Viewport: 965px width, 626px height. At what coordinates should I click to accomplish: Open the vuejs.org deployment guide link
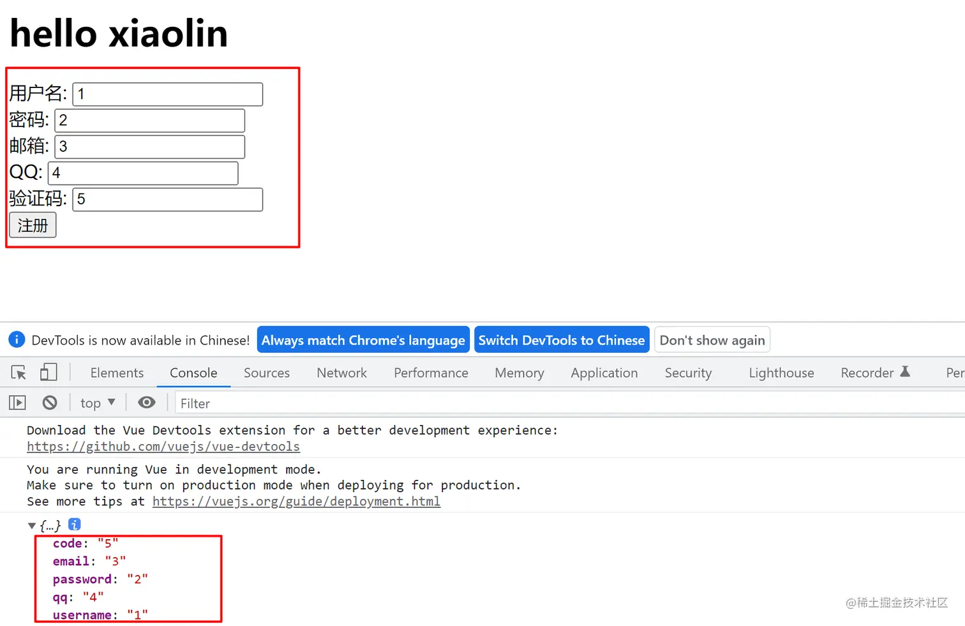pyautogui.click(x=296, y=502)
